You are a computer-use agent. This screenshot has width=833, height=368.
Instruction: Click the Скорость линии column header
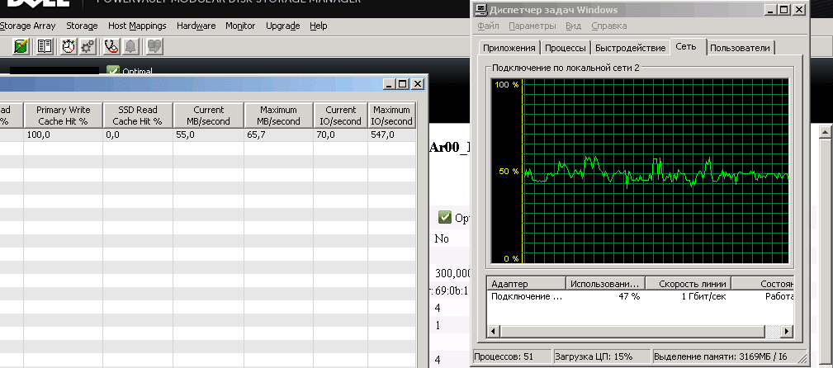click(x=687, y=284)
